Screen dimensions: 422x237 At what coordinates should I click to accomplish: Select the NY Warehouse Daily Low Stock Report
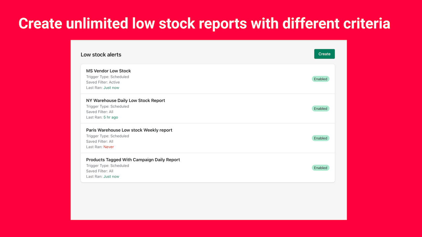[x=125, y=100]
